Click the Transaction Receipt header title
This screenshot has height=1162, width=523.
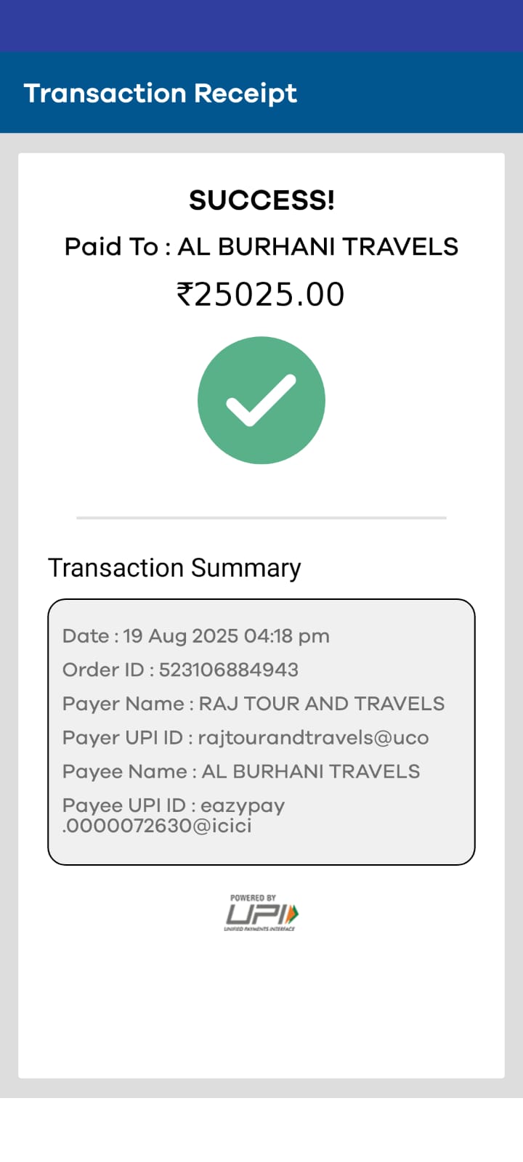tap(160, 93)
